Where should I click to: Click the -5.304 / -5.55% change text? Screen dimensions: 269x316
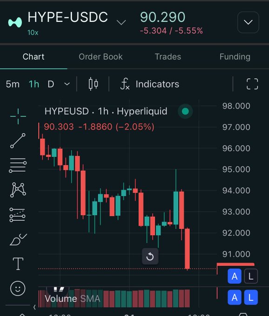coord(171,31)
